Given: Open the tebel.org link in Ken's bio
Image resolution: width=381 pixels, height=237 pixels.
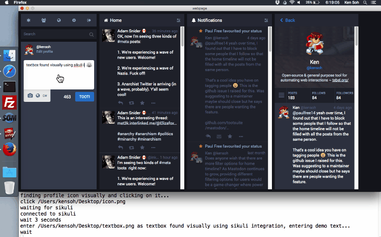Looking at the screenshot, I should [341, 80].
